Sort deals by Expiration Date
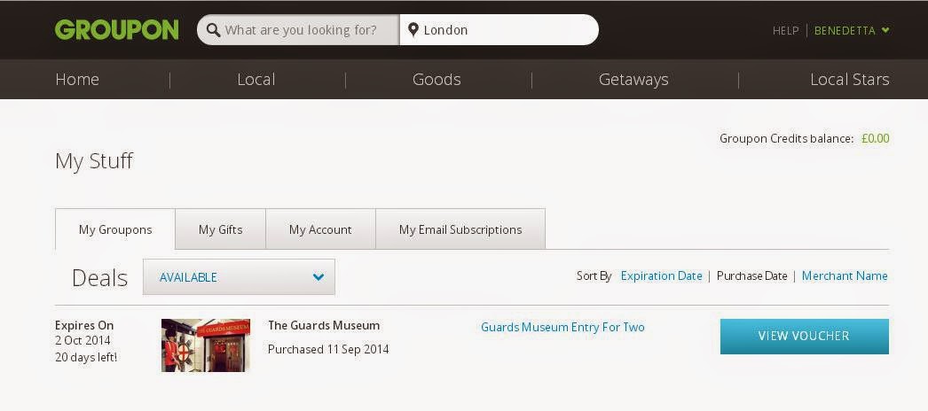 (x=661, y=275)
